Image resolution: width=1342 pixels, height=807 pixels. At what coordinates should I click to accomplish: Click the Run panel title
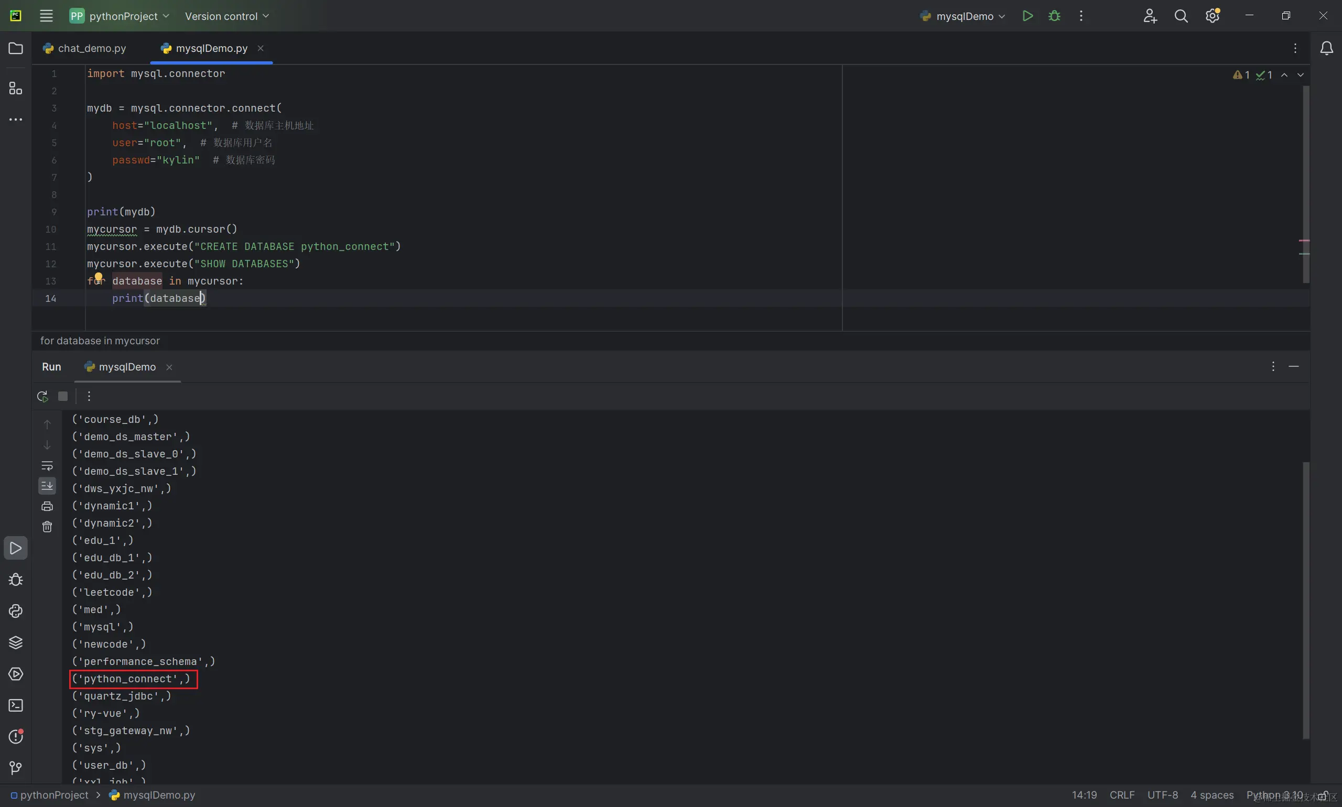(52, 367)
